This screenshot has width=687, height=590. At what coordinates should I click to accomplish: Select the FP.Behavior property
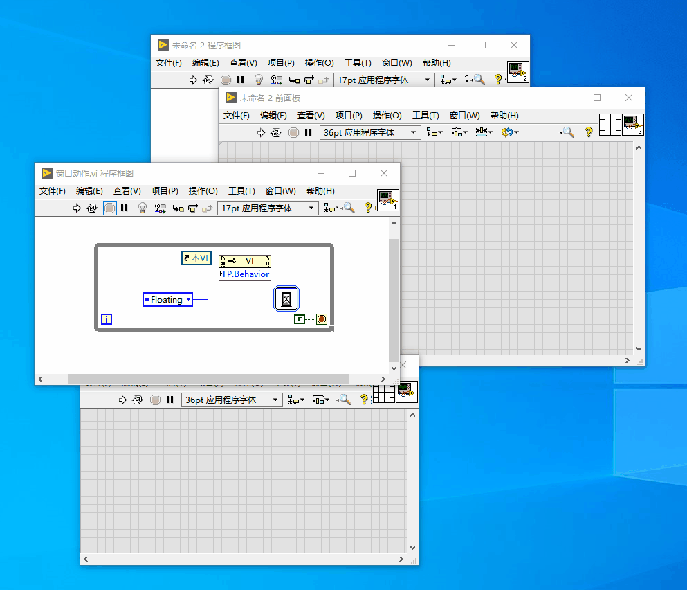[x=245, y=274]
